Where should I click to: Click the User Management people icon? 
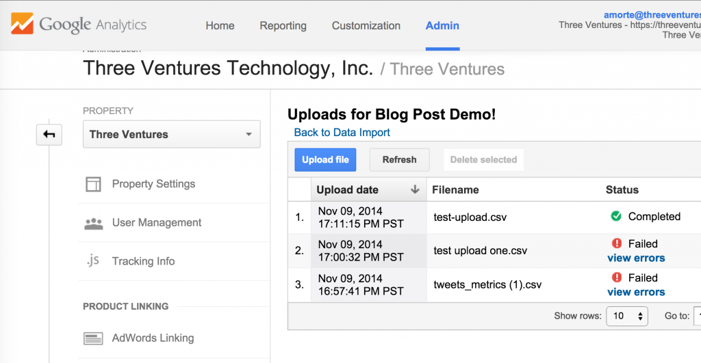[x=93, y=224]
